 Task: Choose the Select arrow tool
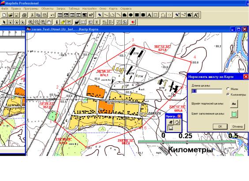click(x=4, y=22)
